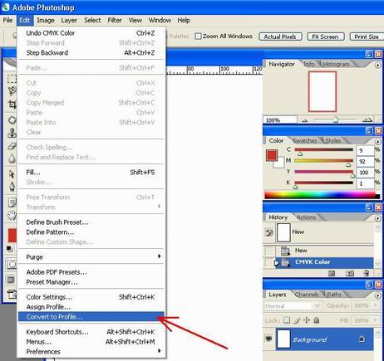Delete current state with History trash icon
This screenshot has height=361, width=384.
(366, 273)
